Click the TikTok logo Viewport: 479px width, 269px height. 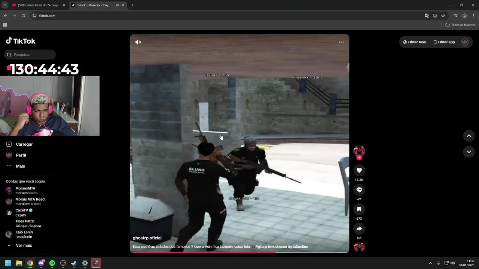coord(21,41)
